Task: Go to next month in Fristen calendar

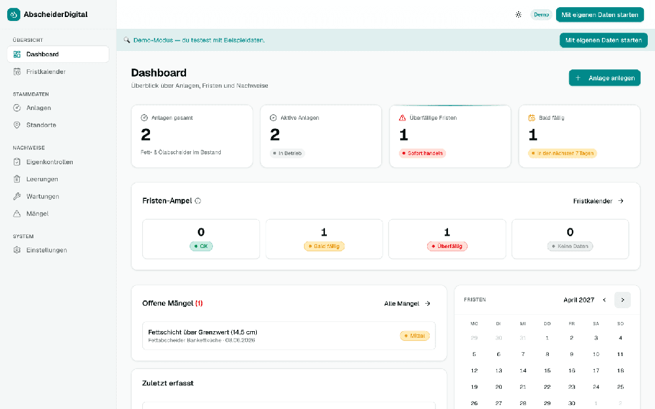Action: click(622, 300)
